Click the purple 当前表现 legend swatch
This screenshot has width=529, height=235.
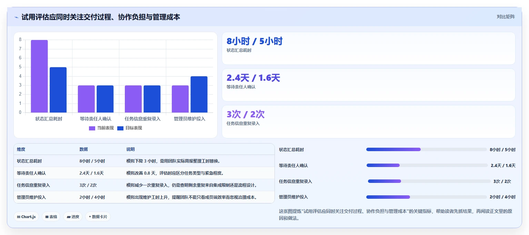pos(92,128)
